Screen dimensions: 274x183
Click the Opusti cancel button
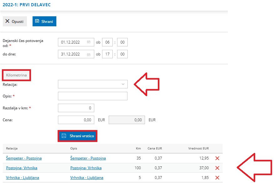[x=15, y=21]
